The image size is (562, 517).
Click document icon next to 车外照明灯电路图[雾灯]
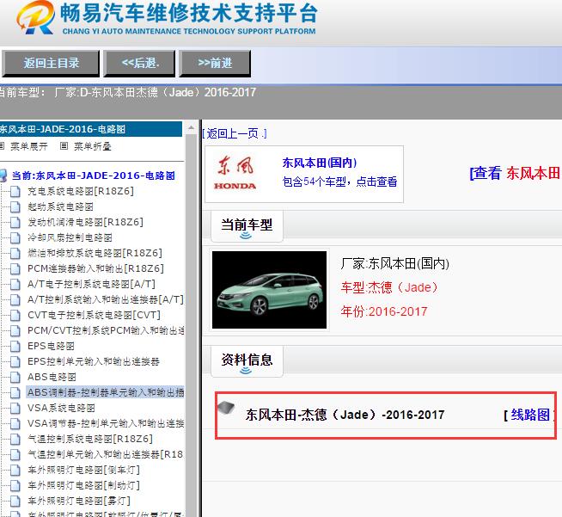15,502
